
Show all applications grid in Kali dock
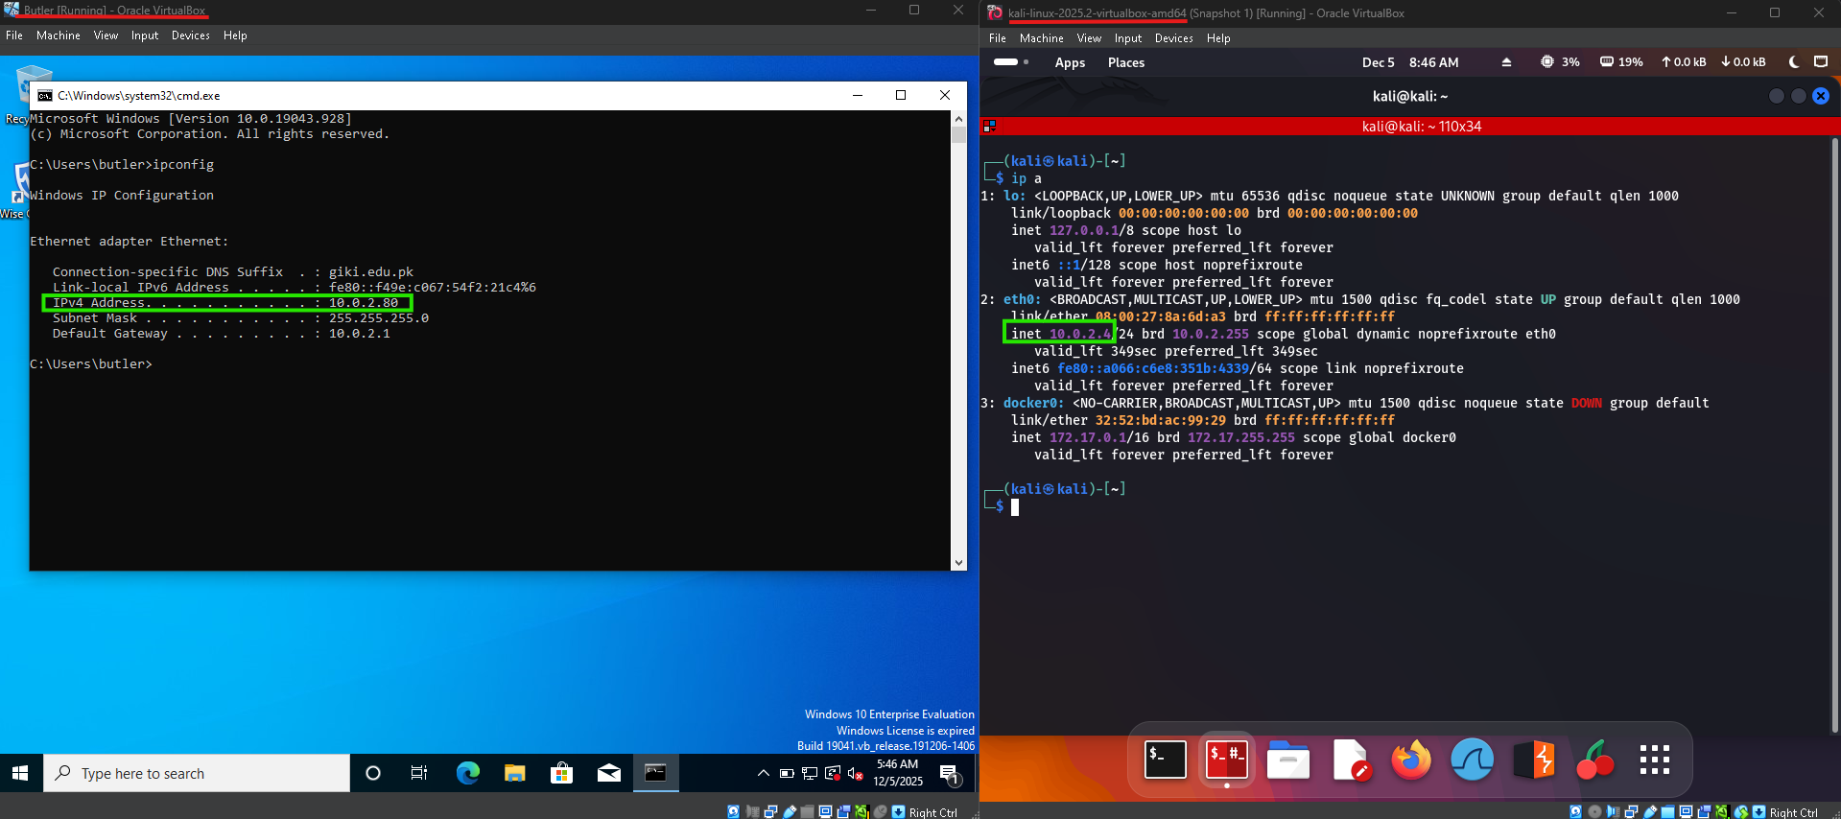tap(1655, 760)
